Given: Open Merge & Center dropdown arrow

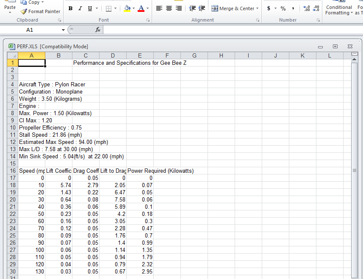Looking at the screenshot, I should [x=257, y=8].
